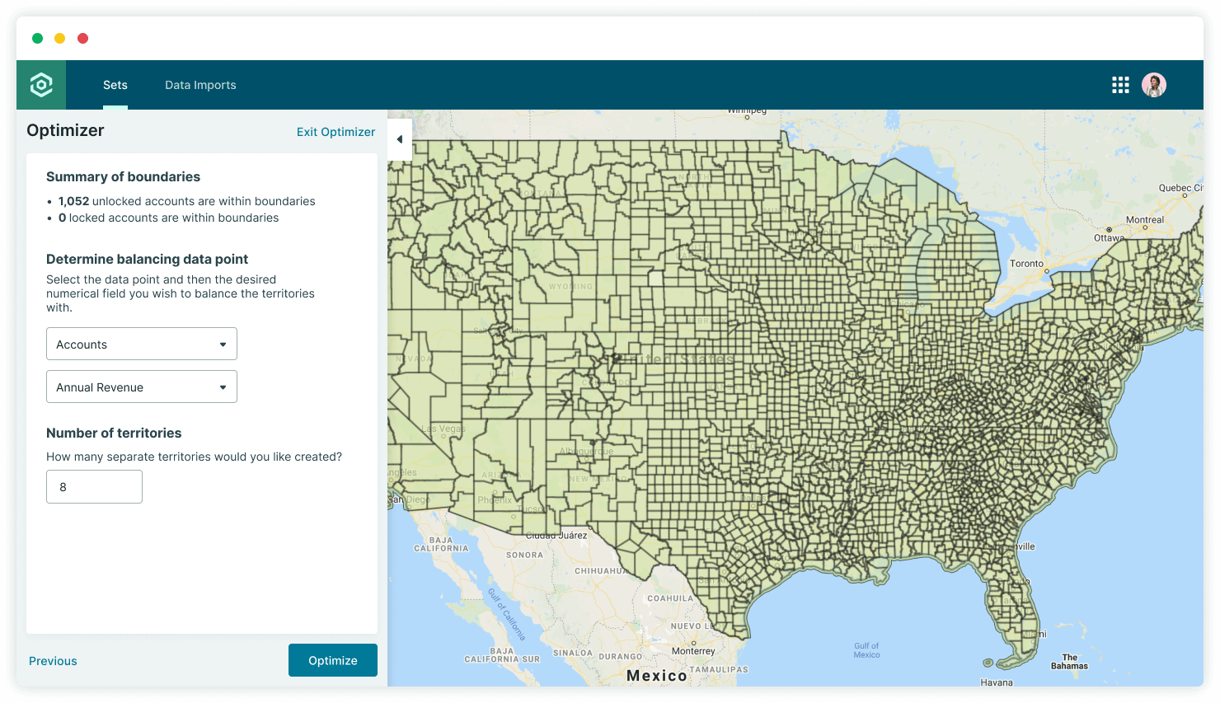
Task: Click the TAMAULIPAS map label
Action: tap(719, 670)
